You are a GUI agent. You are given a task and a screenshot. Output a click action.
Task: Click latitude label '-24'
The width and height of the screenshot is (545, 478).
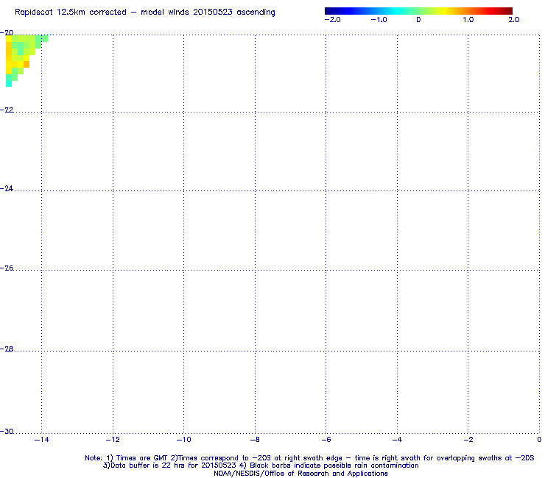(x=7, y=188)
